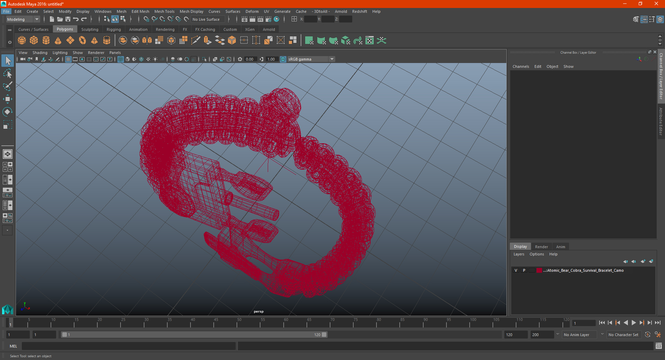Viewport: 665px width, 360px height.
Task: Create a polygon cylinder from the shelf
Action: click(46, 40)
